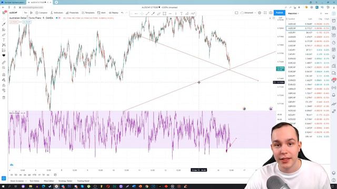Select the brush drawing tool

4,35
